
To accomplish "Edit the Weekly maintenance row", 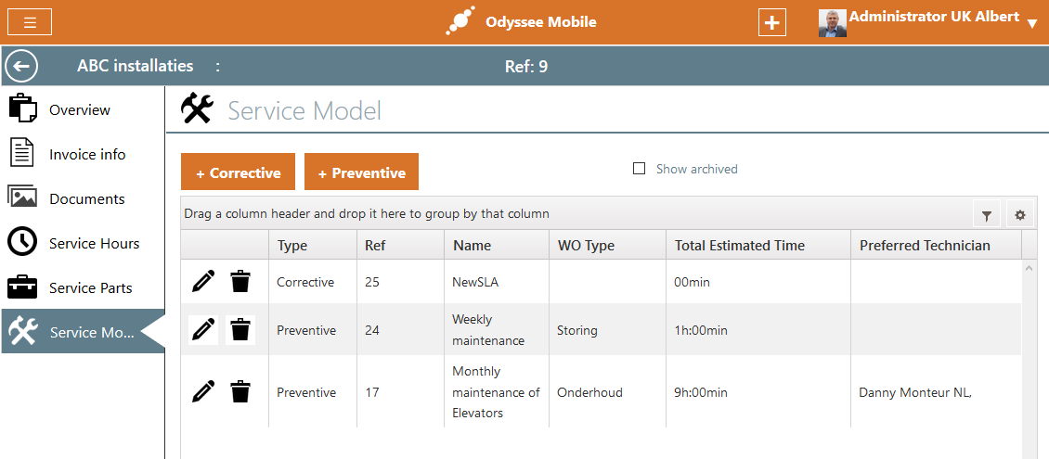I will click(203, 330).
